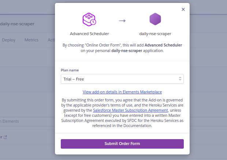
Task: Switch to the Metrics tab
Action: (31, 40)
